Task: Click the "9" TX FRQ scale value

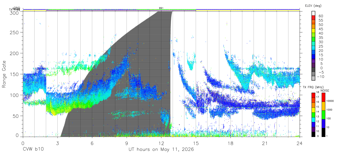Action: pos(318,136)
